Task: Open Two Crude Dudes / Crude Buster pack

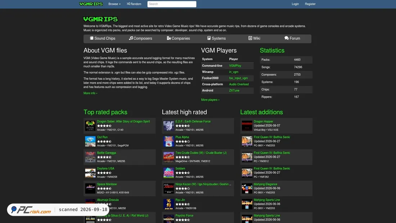Action: 201,153
